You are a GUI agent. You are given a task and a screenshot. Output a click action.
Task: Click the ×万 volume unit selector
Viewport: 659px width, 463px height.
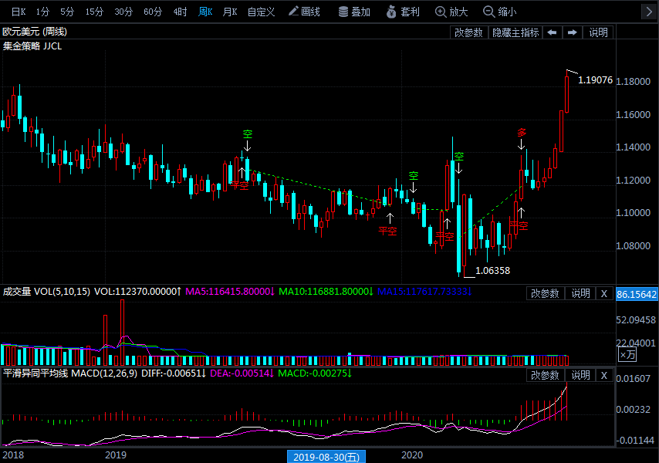tap(627, 354)
